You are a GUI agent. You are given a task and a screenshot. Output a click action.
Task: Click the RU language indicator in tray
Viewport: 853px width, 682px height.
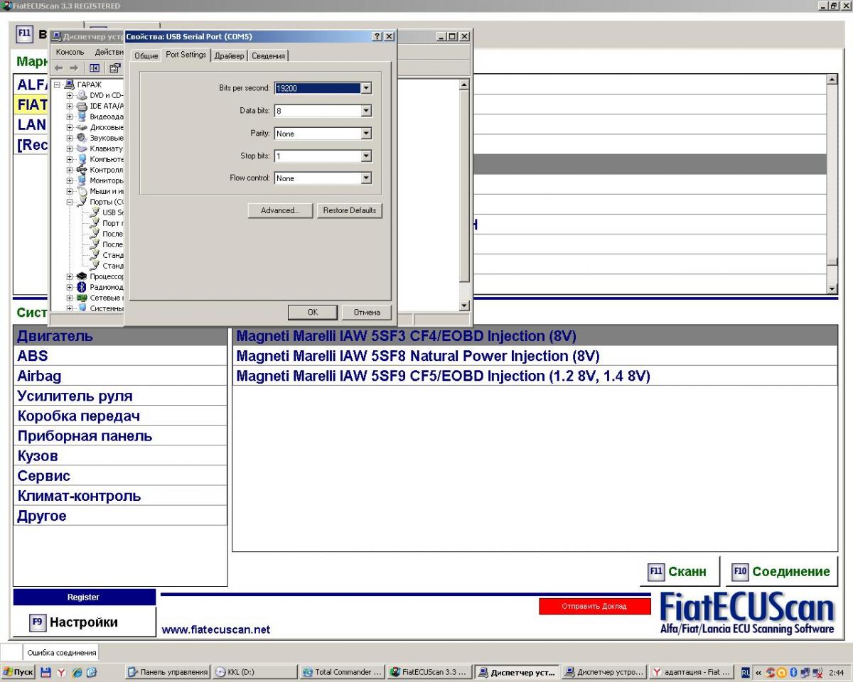coord(746,673)
